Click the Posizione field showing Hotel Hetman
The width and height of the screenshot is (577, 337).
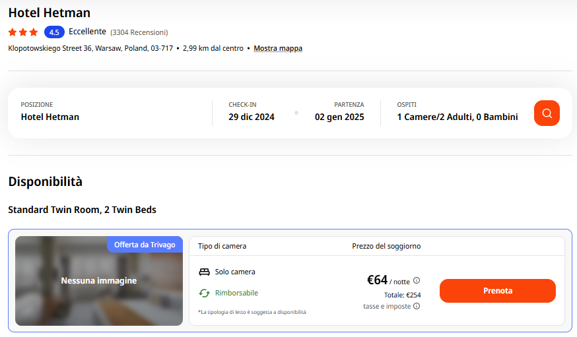click(50, 117)
